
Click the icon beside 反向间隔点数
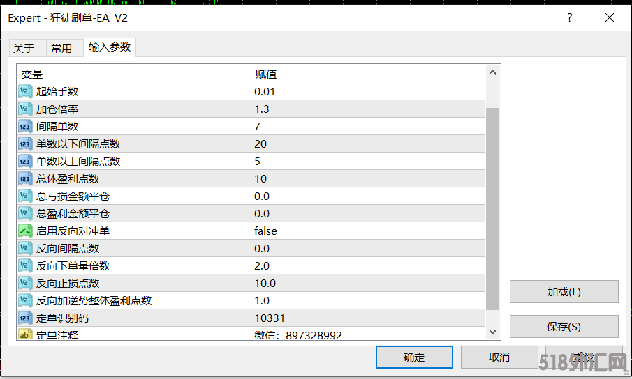coord(25,249)
